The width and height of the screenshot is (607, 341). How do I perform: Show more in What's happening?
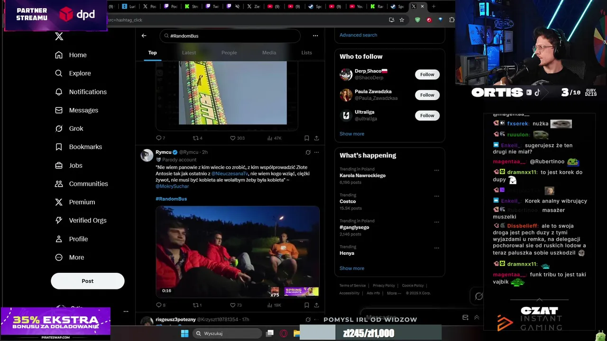tap(352, 269)
